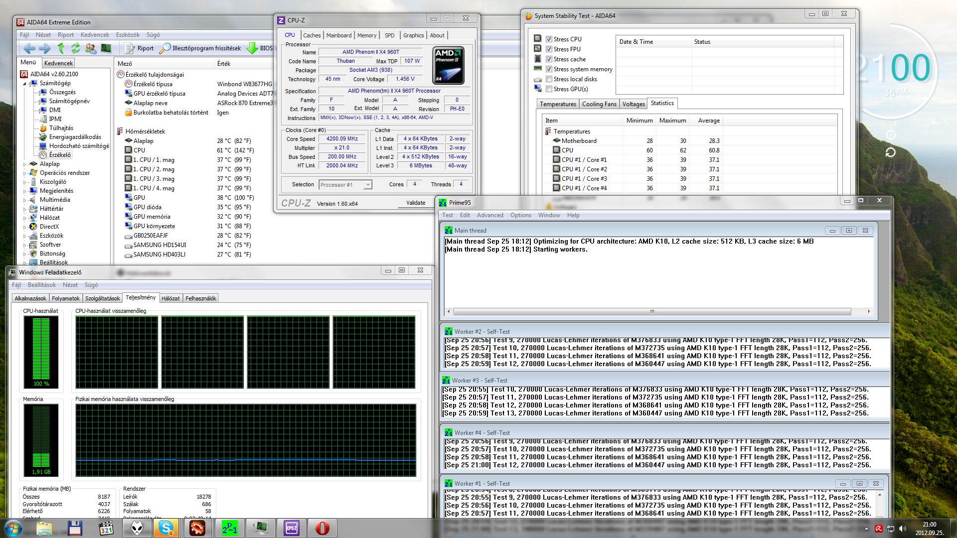Switch to CPU-Z via its taskbar icon
The image size is (957, 538).
coord(292,528)
